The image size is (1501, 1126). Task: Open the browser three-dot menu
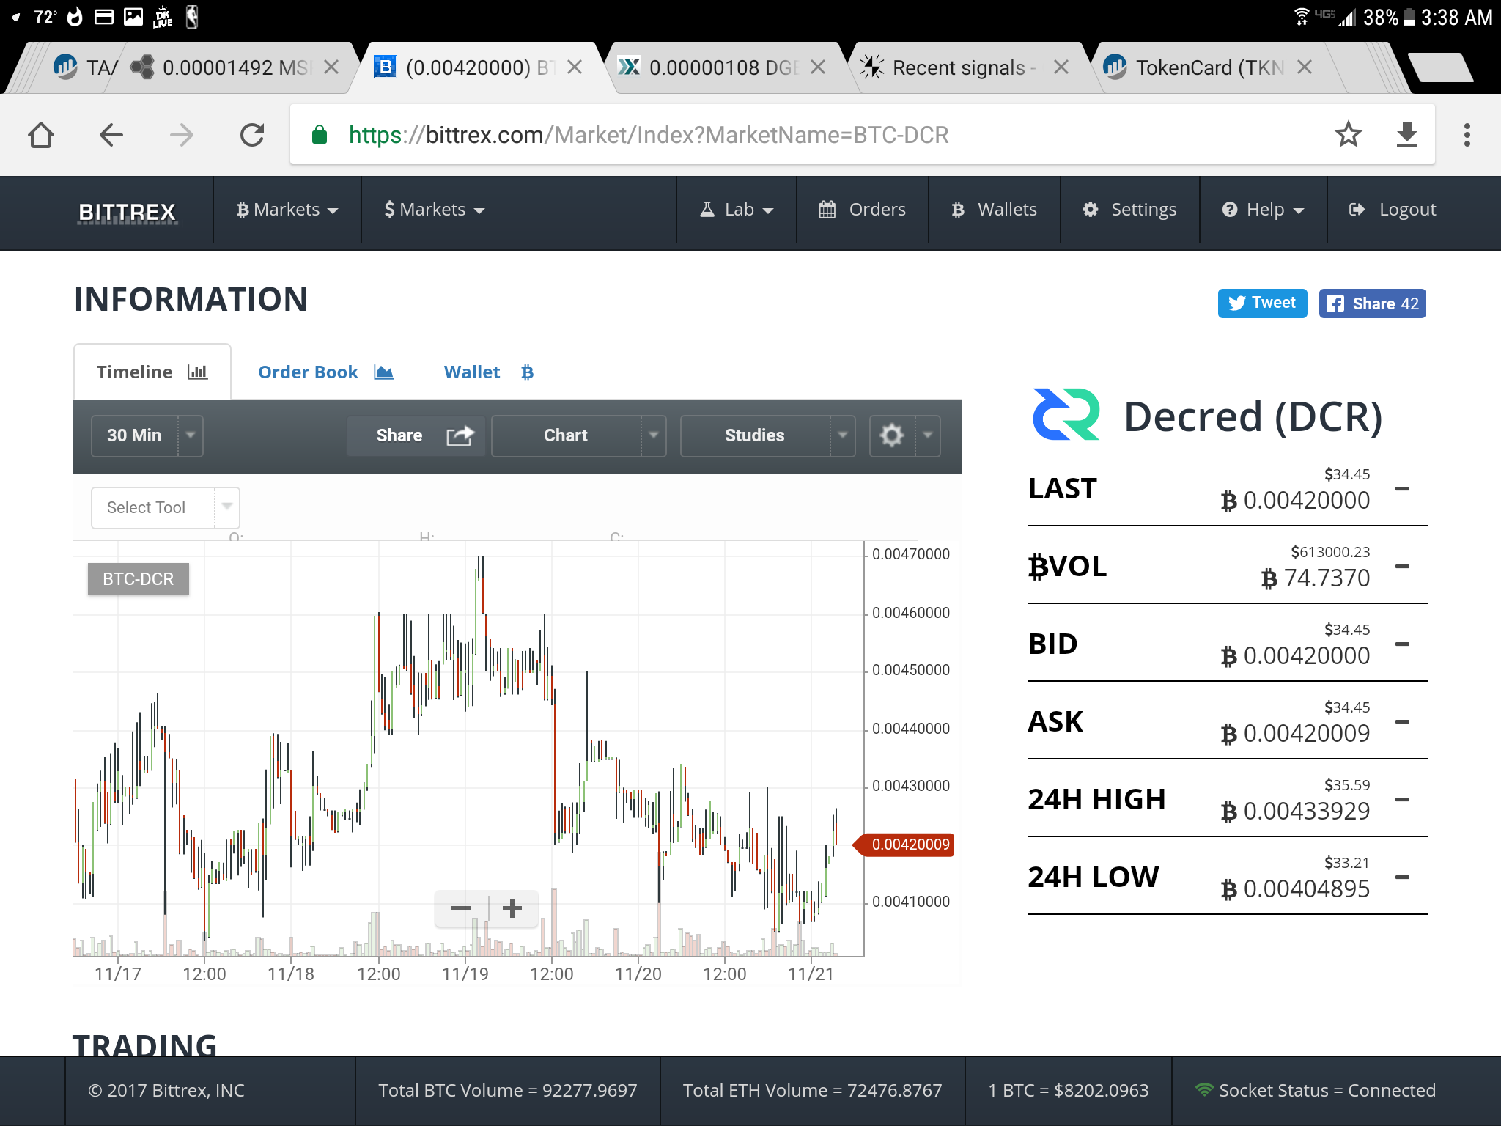click(x=1467, y=135)
